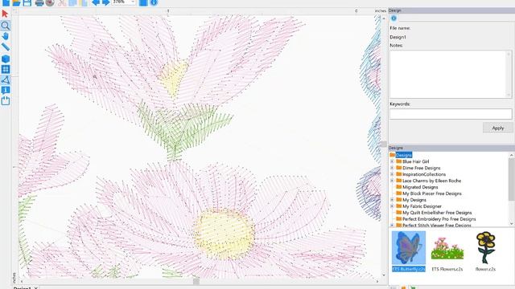Cut selection with the scissors icon
This screenshot has height=289, width=515.
click(62, 2)
